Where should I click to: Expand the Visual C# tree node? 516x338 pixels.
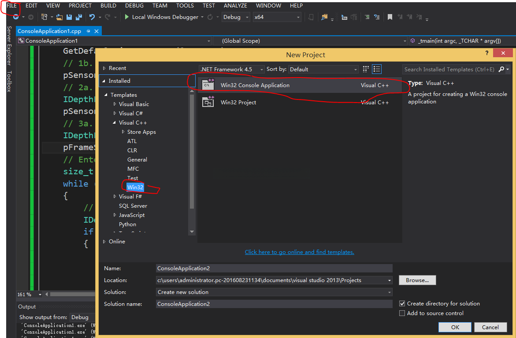click(x=115, y=114)
